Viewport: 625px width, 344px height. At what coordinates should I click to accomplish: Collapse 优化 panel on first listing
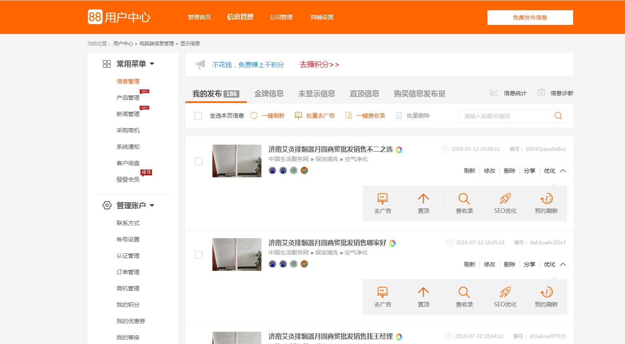[x=563, y=171]
